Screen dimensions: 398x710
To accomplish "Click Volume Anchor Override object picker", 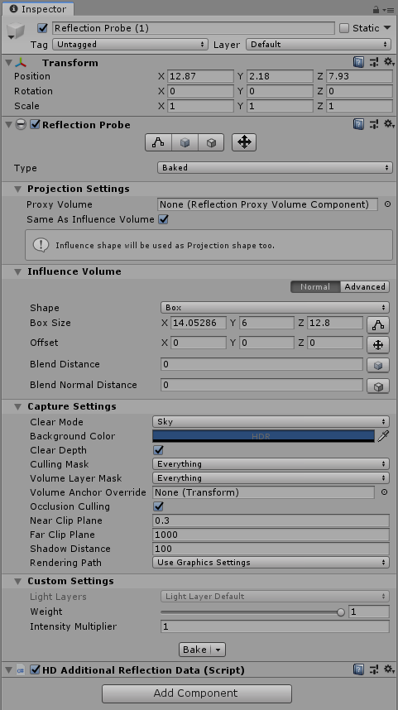I will 385,492.
